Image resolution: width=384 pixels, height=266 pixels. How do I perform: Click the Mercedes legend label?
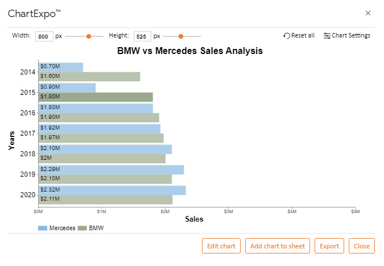(62, 228)
